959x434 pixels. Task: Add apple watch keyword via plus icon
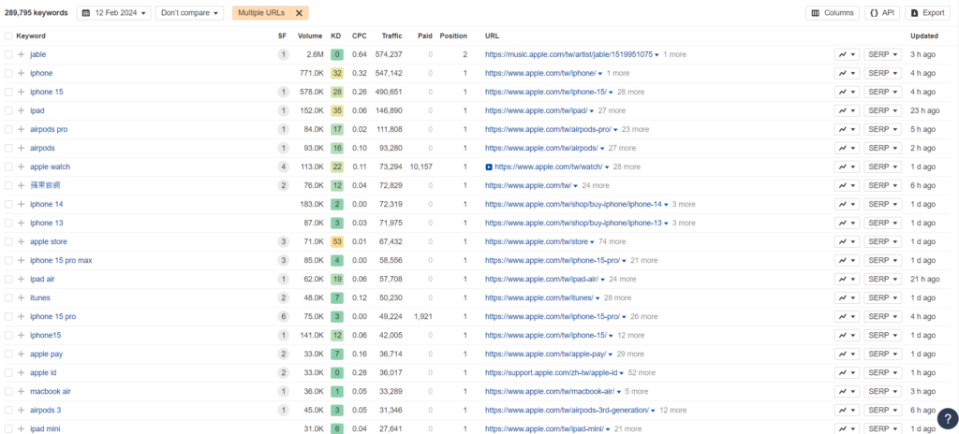pyautogui.click(x=22, y=166)
